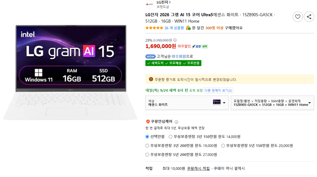Share this product via share icon

309,17
